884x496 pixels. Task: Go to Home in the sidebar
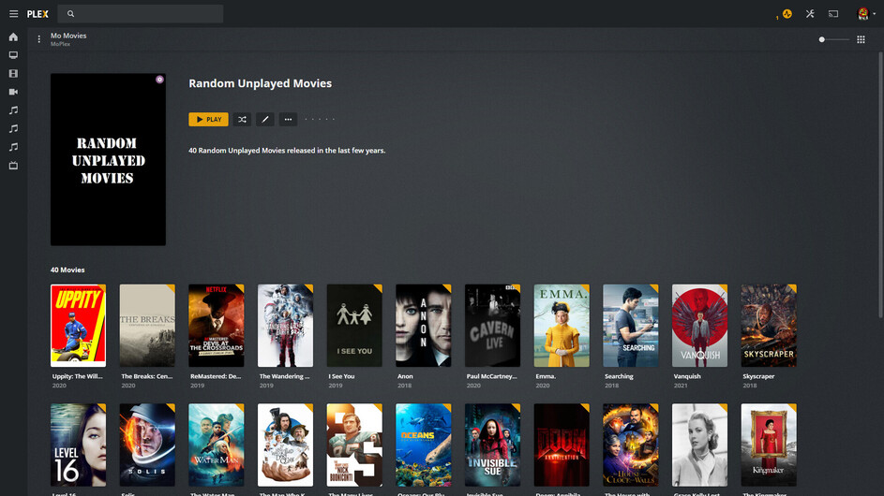[x=13, y=36]
